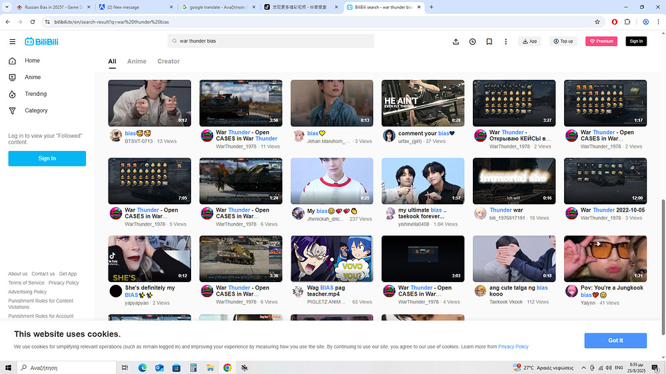The width and height of the screenshot is (666, 374).
Task: Open Microsoft Edge from taskbar
Action: click(143, 367)
